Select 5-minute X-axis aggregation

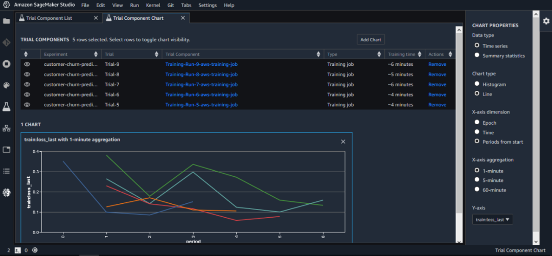pyautogui.click(x=477, y=179)
